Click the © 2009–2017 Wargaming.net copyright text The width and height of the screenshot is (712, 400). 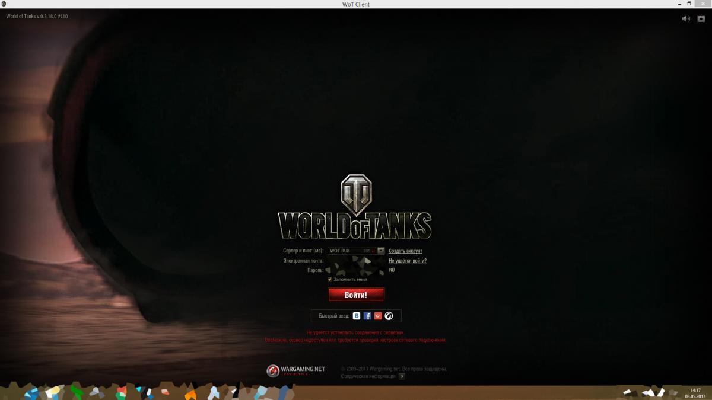click(393, 369)
